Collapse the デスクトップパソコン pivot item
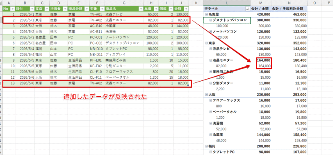 (x=211, y=20)
